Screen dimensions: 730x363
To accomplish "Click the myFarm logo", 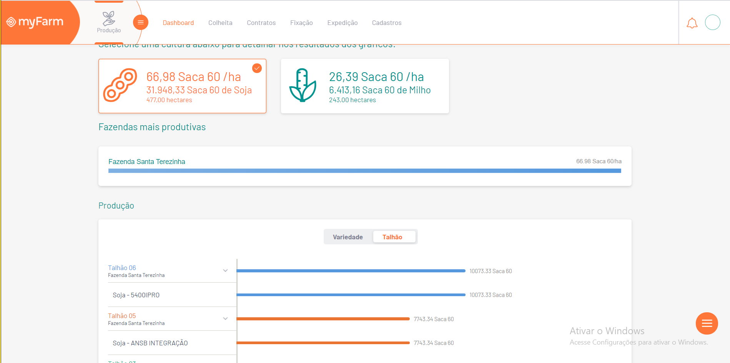I will (35, 22).
